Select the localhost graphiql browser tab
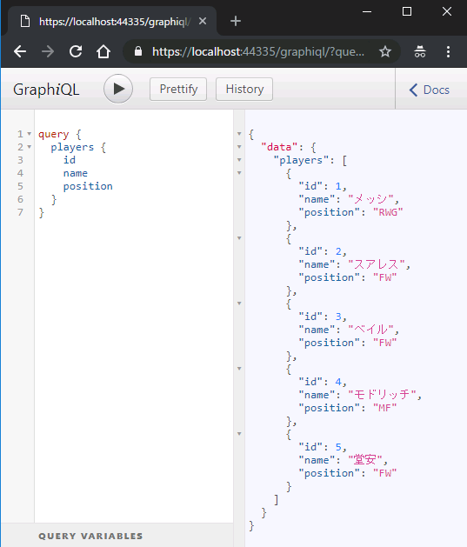The width and height of the screenshot is (467, 547). coord(112,21)
